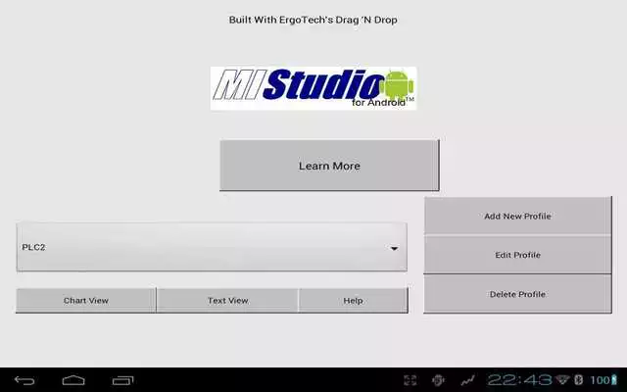Click Edit Profile button

coord(518,255)
